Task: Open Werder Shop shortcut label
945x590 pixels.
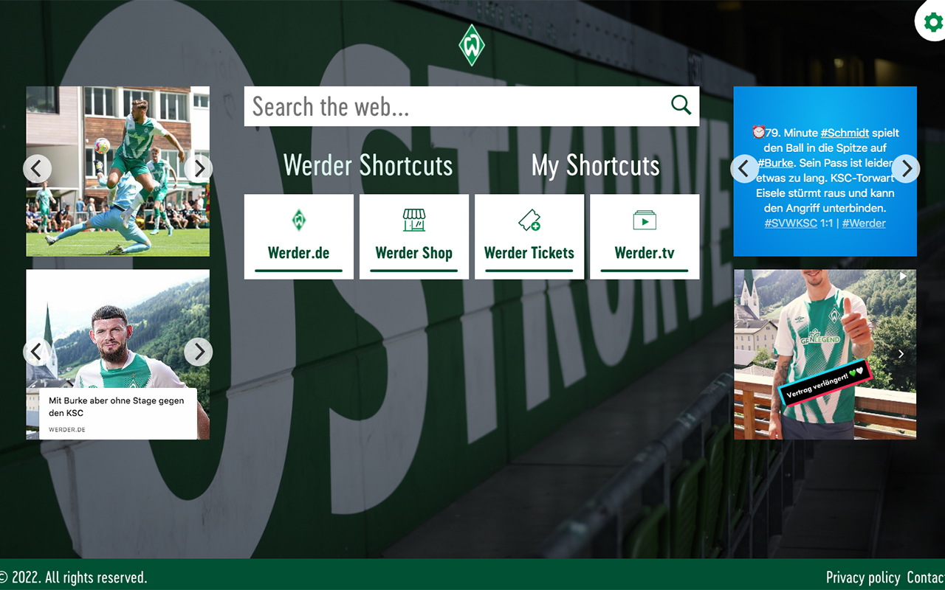Action: [x=413, y=253]
